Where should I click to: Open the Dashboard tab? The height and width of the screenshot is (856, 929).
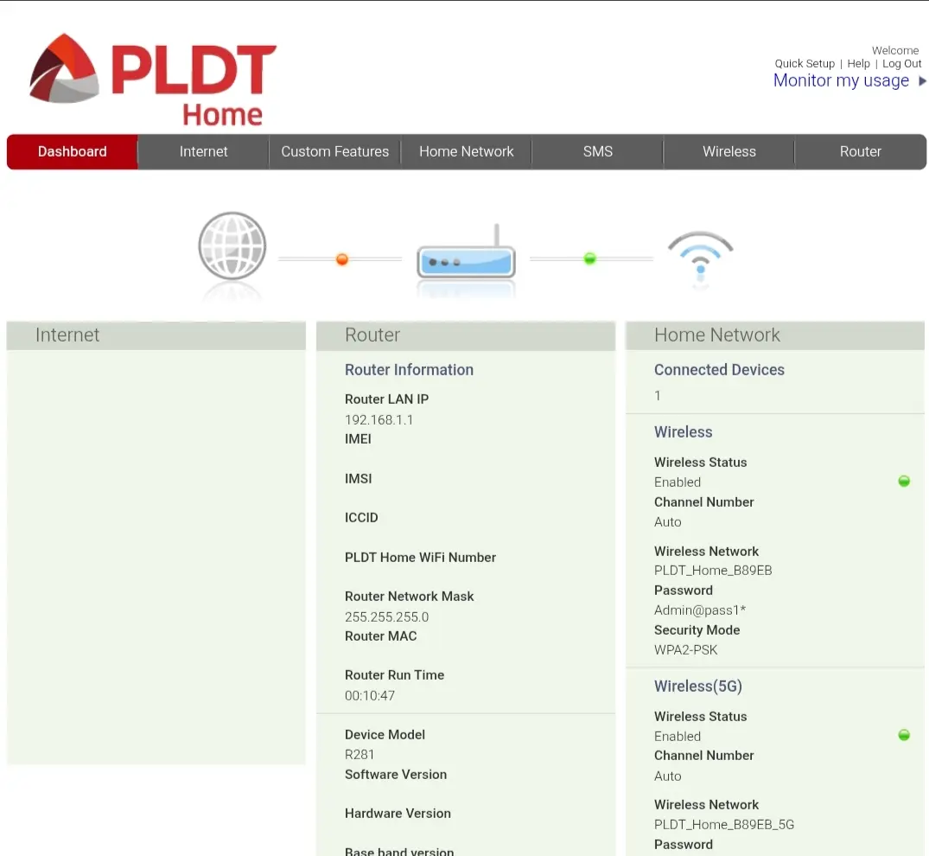coord(73,152)
